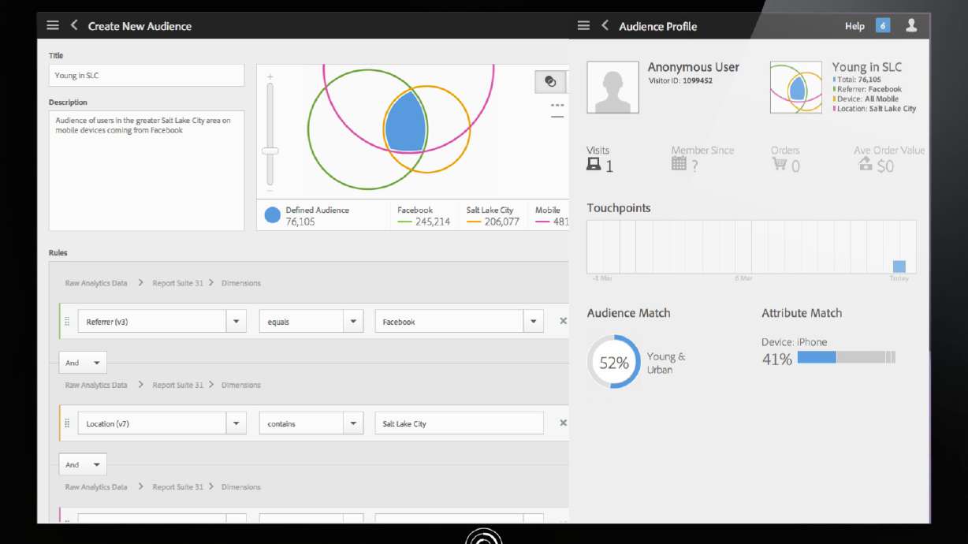Click the Visits monitor icon
The image size is (968, 544).
pyautogui.click(x=594, y=164)
